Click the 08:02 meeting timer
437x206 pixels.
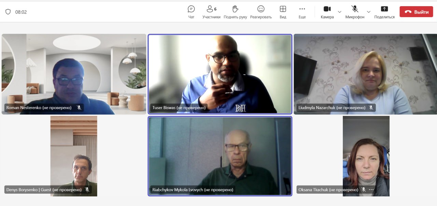tap(21, 12)
